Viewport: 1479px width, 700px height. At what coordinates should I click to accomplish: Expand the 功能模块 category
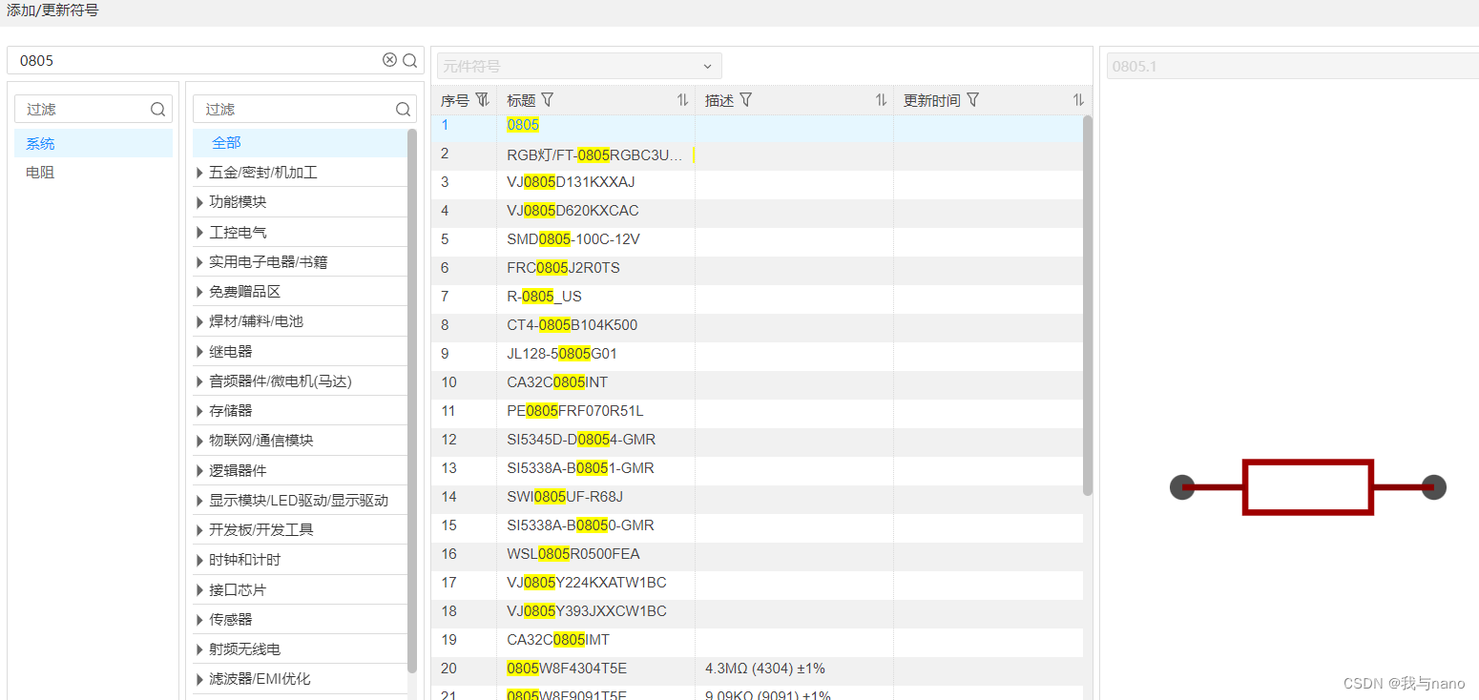click(x=199, y=202)
